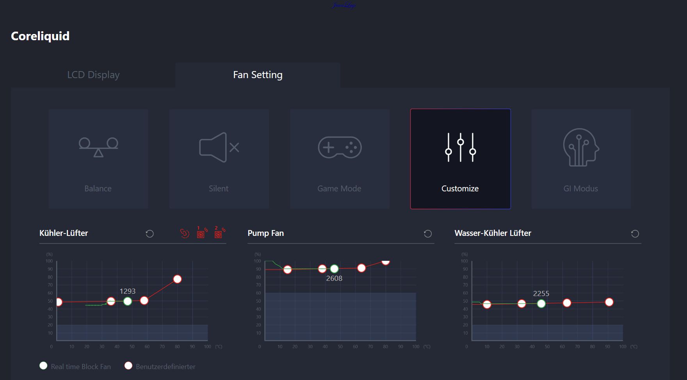Click the Pump Fan heading

(x=266, y=233)
